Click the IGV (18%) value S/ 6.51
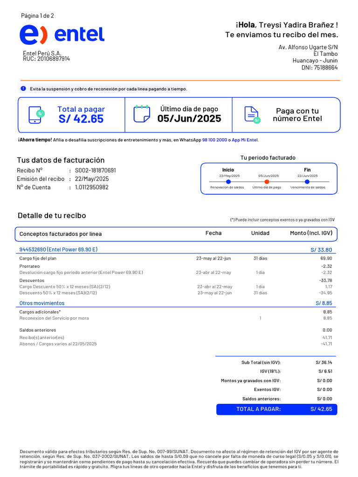The image size is (358, 477). 325,371
